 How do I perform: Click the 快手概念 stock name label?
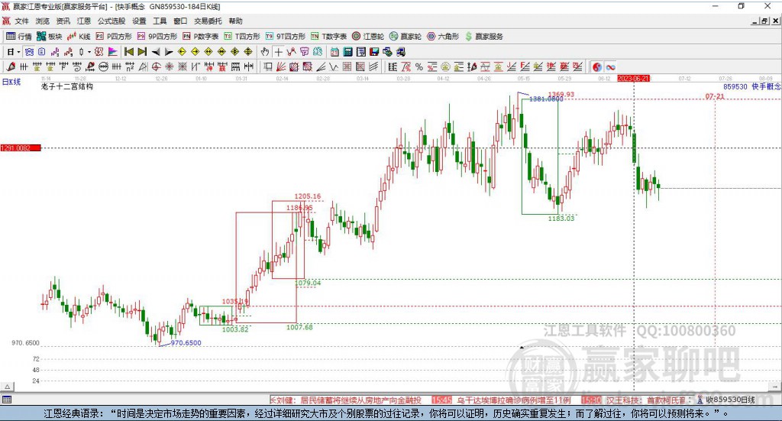click(766, 87)
